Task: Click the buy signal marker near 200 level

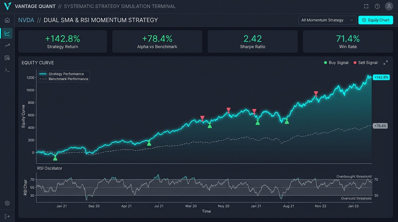Action: (x=149, y=143)
